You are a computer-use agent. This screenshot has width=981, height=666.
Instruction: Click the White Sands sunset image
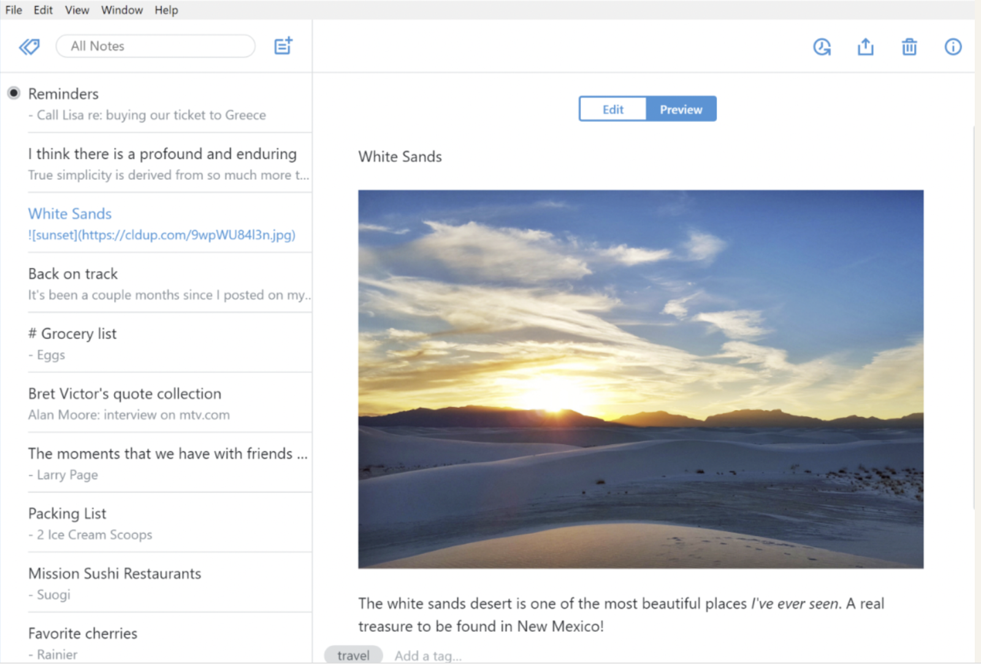click(641, 379)
